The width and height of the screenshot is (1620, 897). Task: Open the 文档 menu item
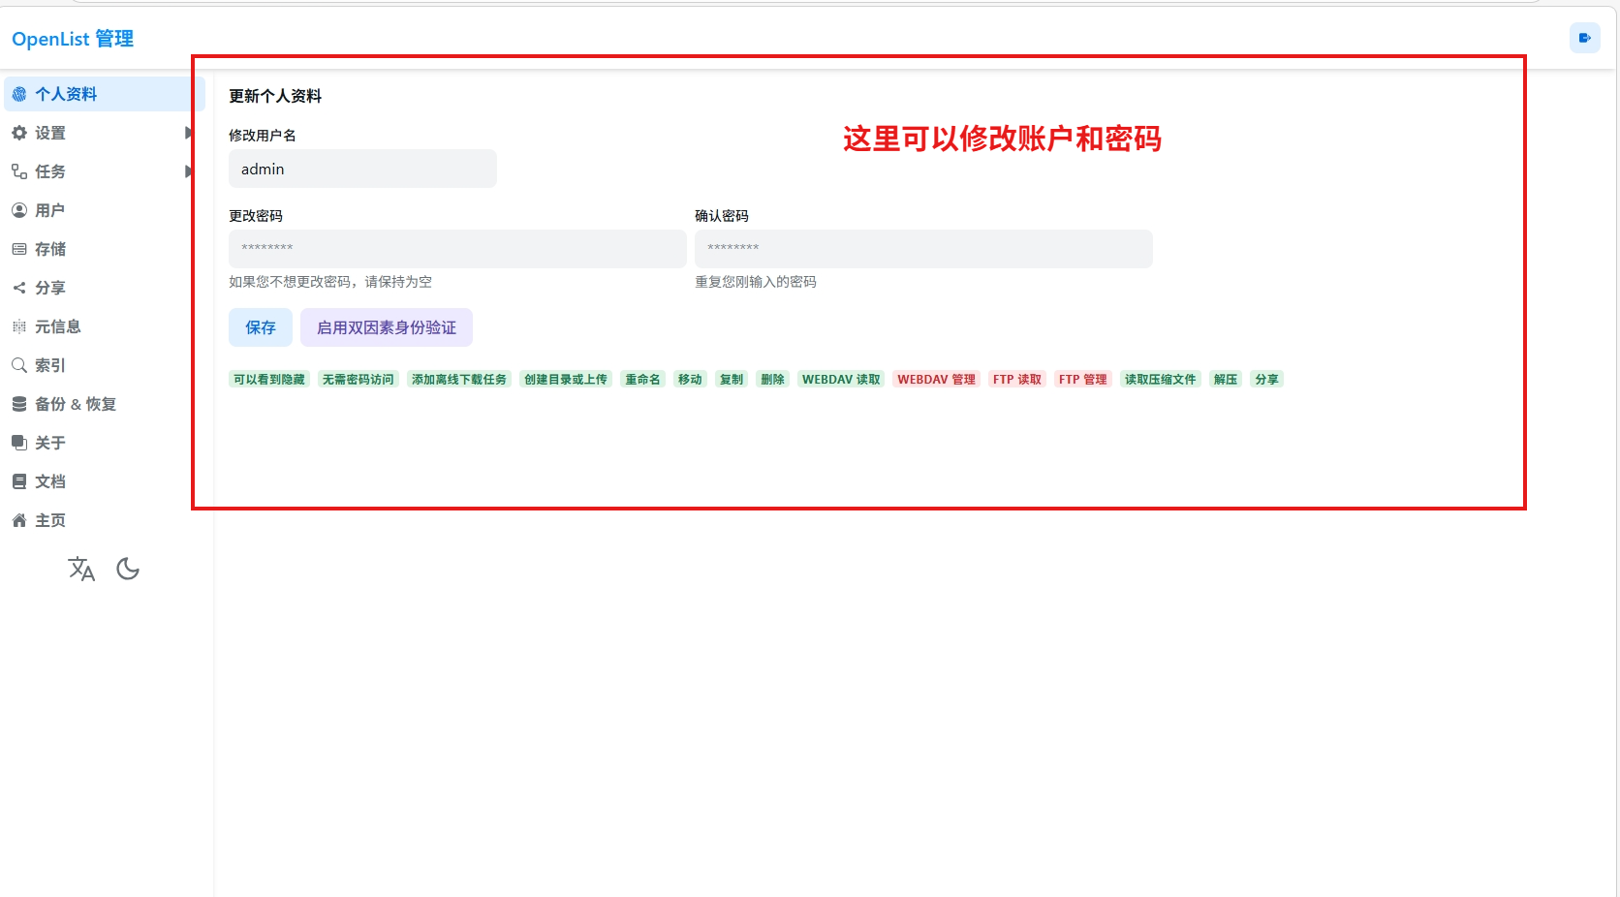click(105, 481)
